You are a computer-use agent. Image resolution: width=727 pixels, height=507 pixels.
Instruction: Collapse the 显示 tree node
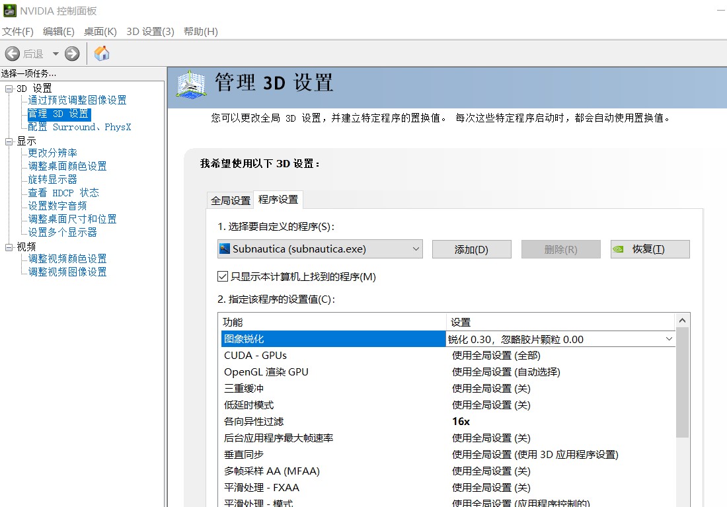(9, 141)
